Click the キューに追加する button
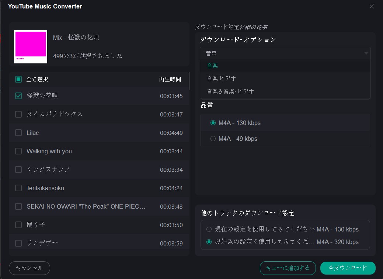 tap(288, 268)
